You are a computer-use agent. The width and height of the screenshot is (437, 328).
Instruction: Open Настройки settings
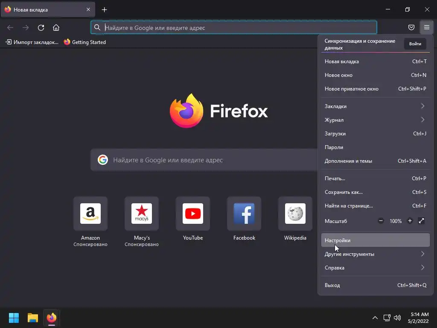pyautogui.click(x=376, y=240)
